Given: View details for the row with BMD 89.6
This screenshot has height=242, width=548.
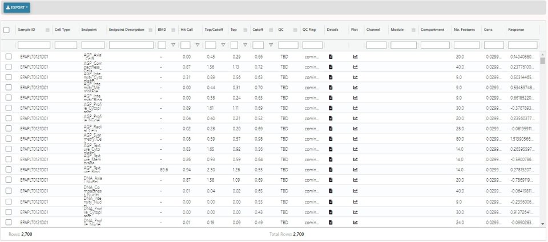Looking at the screenshot, I should (331, 169).
